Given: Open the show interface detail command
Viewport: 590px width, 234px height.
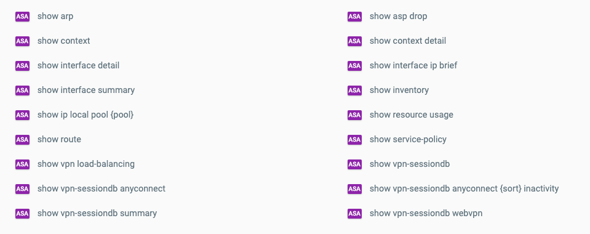Looking at the screenshot, I should (x=78, y=65).
